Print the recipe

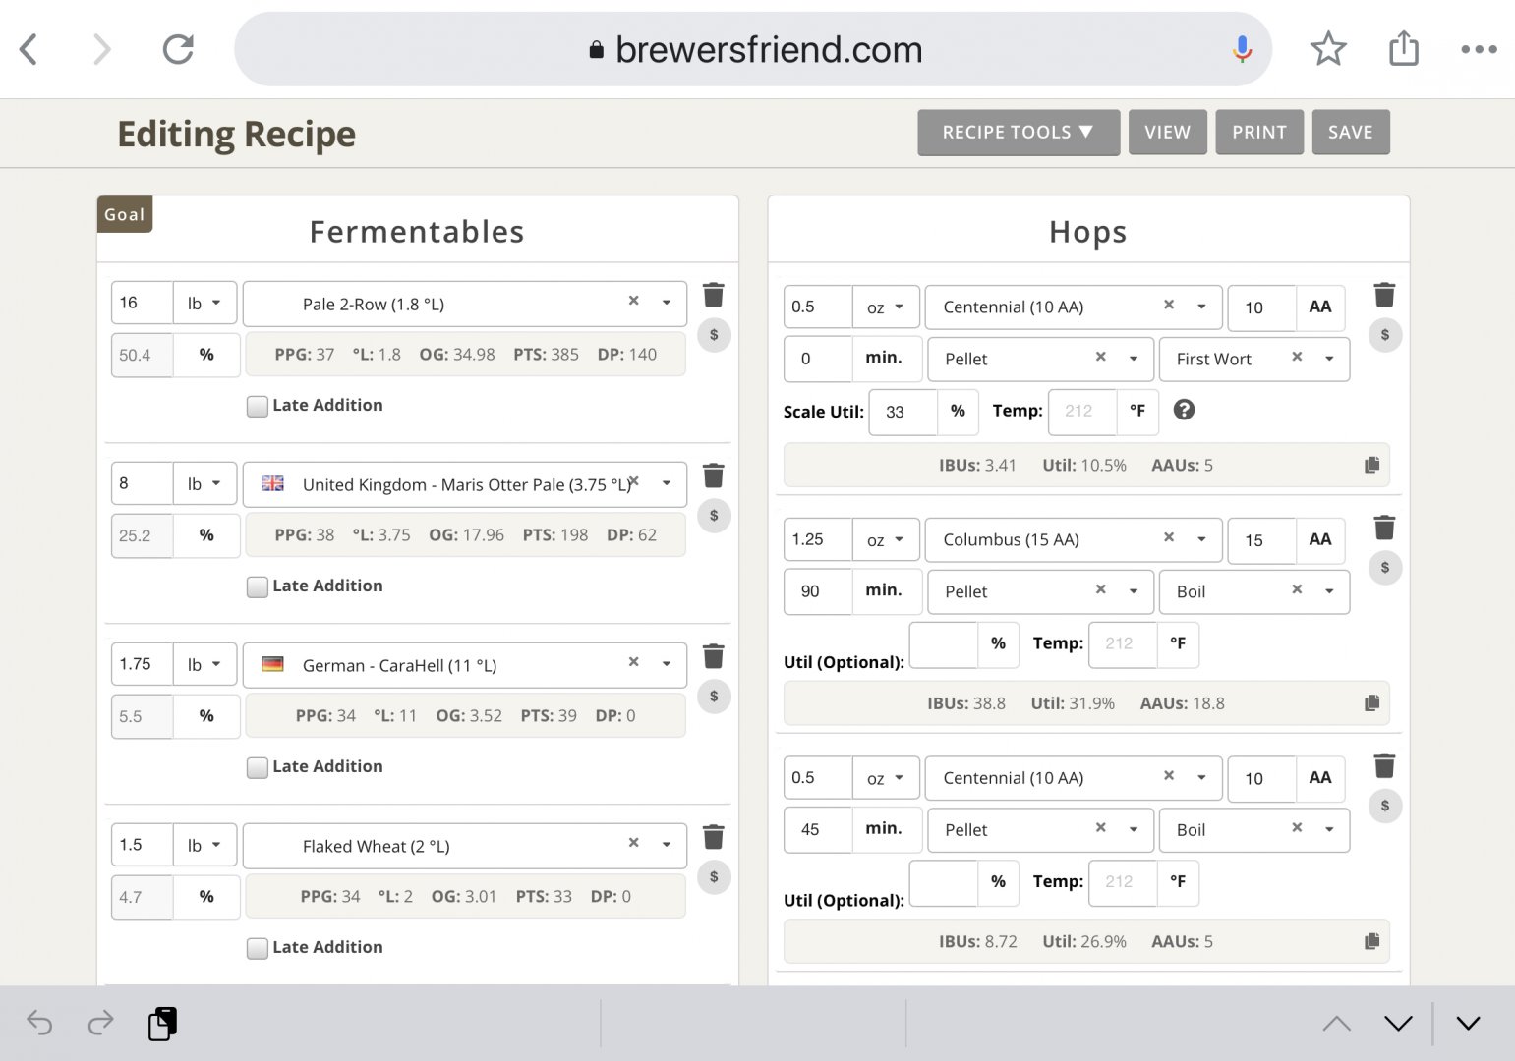(x=1258, y=133)
